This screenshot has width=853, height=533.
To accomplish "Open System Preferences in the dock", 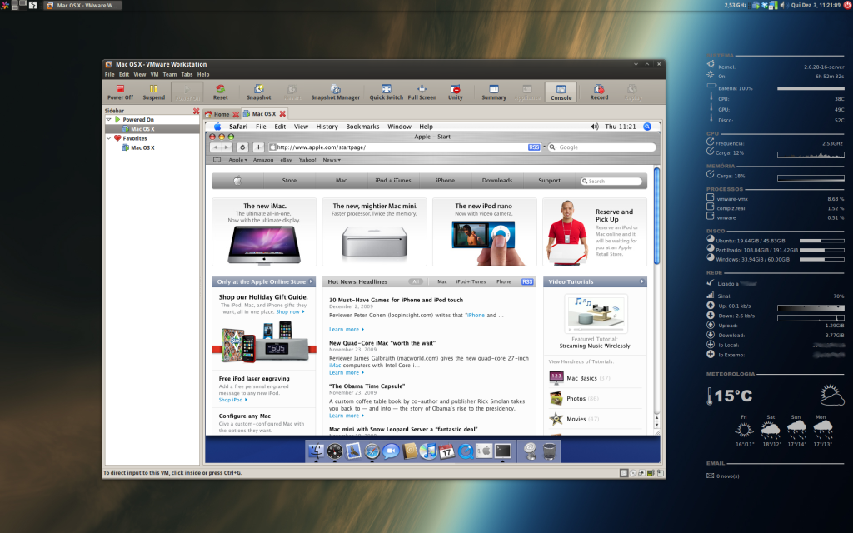I will coord(484,451).
